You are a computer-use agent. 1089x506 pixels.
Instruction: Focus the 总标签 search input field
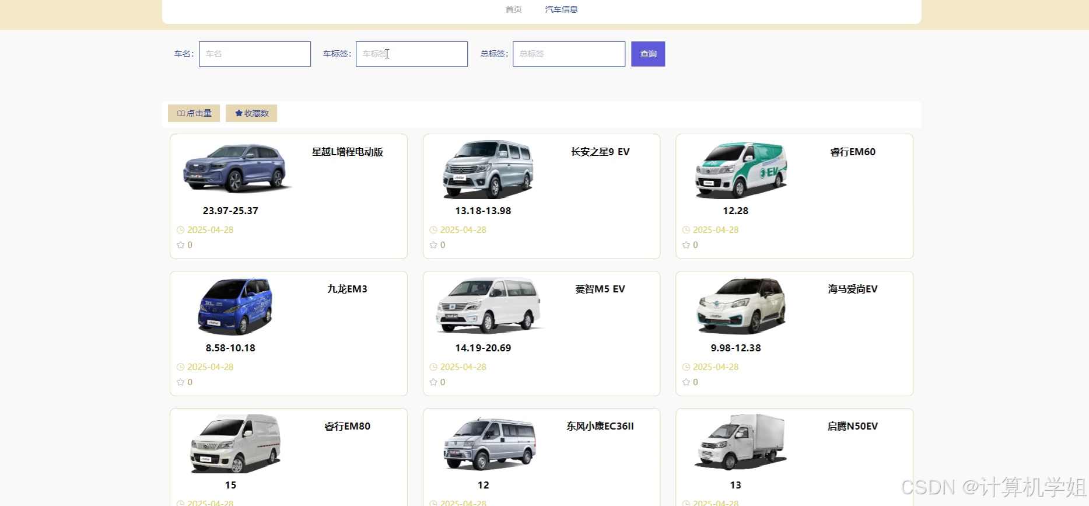coord(569,54)
